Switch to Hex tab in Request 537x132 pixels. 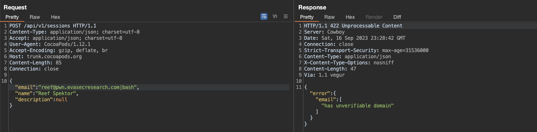56,17
